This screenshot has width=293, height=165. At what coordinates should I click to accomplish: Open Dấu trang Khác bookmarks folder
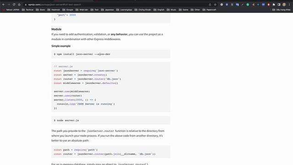tap(282, 10)
